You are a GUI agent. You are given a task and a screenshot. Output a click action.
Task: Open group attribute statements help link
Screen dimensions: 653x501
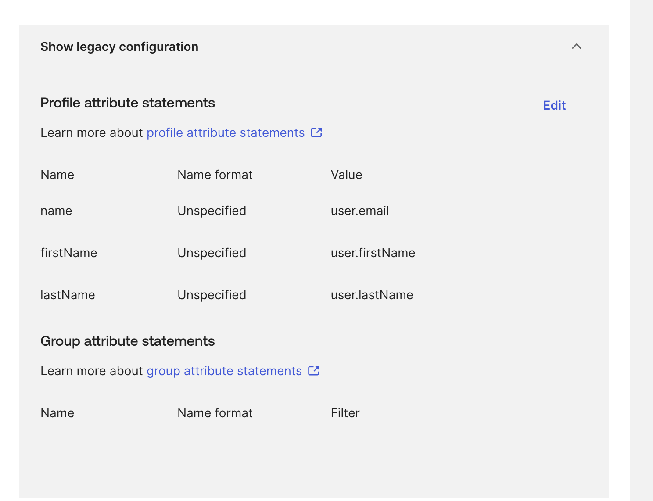click(224, 371)
